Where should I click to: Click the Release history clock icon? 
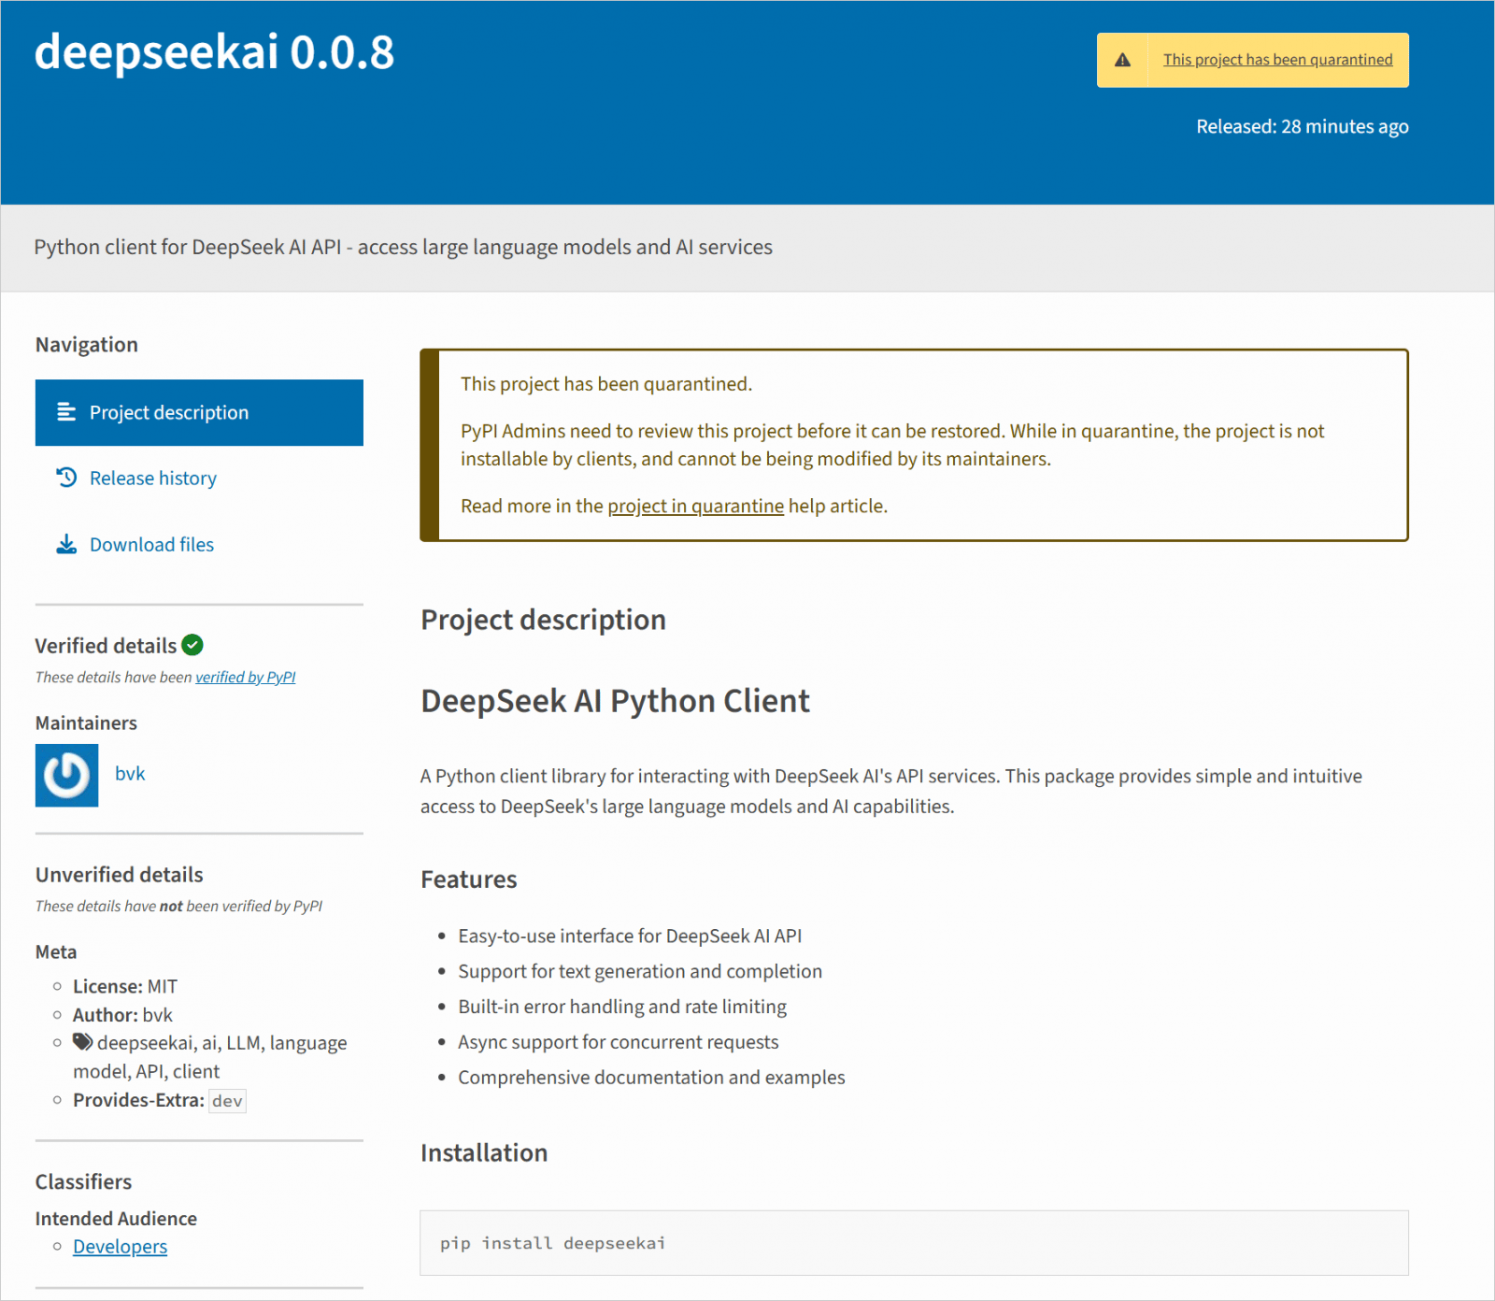(x=66, y=478)
